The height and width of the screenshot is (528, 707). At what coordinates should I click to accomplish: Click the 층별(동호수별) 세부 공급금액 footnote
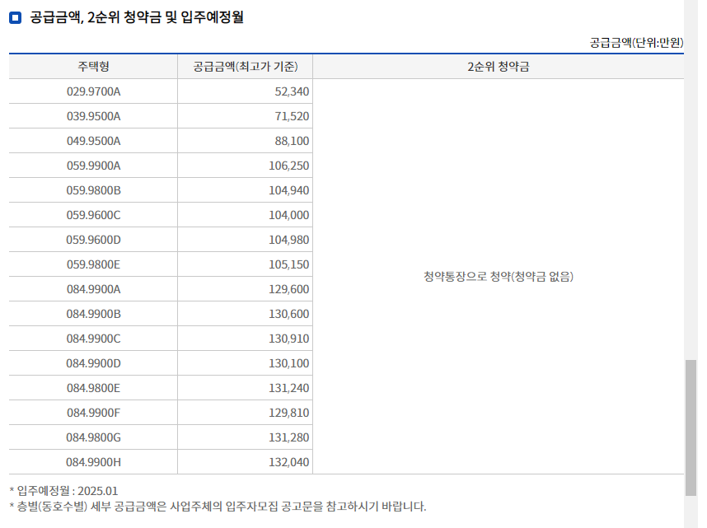pos(218,507)
